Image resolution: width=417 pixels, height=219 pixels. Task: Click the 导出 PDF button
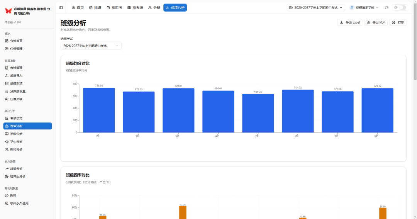click(376, 22)
